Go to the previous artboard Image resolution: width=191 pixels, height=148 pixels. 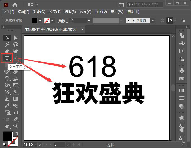click(x=51, y=145)
